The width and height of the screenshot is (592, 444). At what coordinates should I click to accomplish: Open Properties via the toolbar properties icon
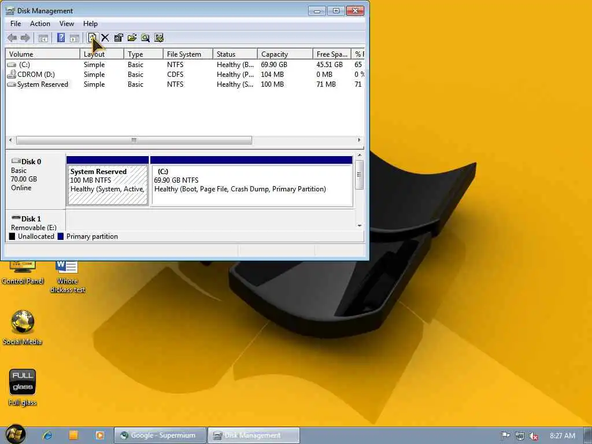[x=119, y=38]
